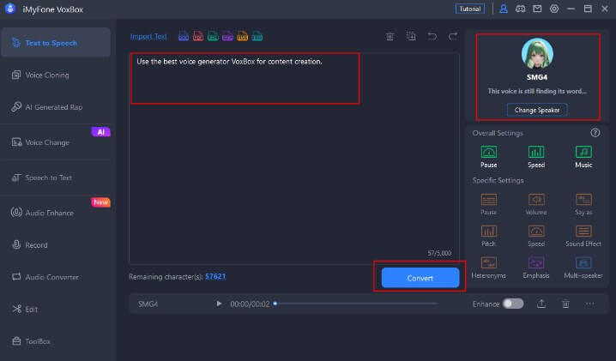Click the Convert button
Image resolution: width=616 pixels, height=361 pixels.
coord(420,278)
